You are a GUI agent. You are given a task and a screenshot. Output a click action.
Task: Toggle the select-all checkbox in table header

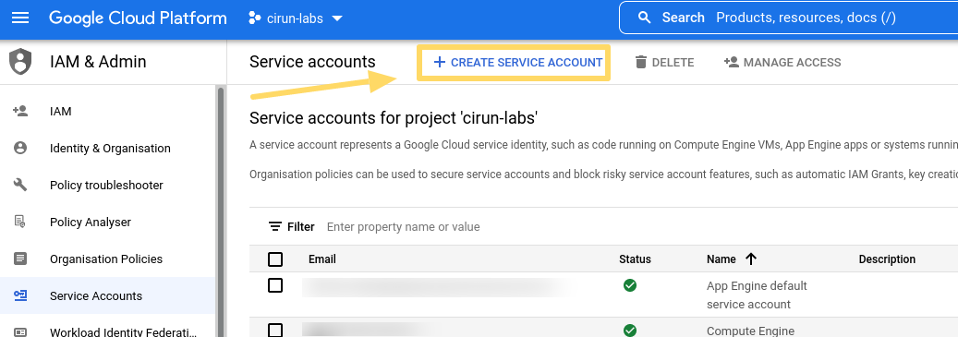pyautogui.click(x=275, y=259)
